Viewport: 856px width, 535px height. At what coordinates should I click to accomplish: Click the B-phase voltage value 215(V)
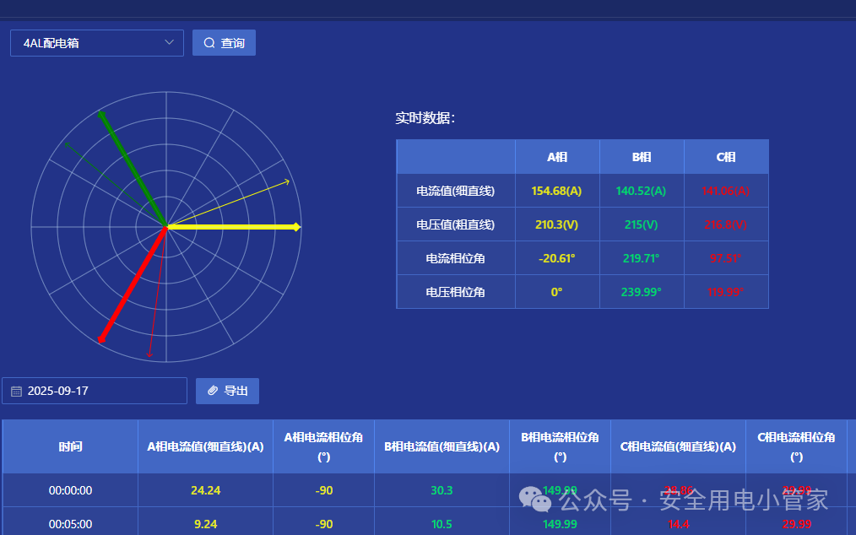641,225
